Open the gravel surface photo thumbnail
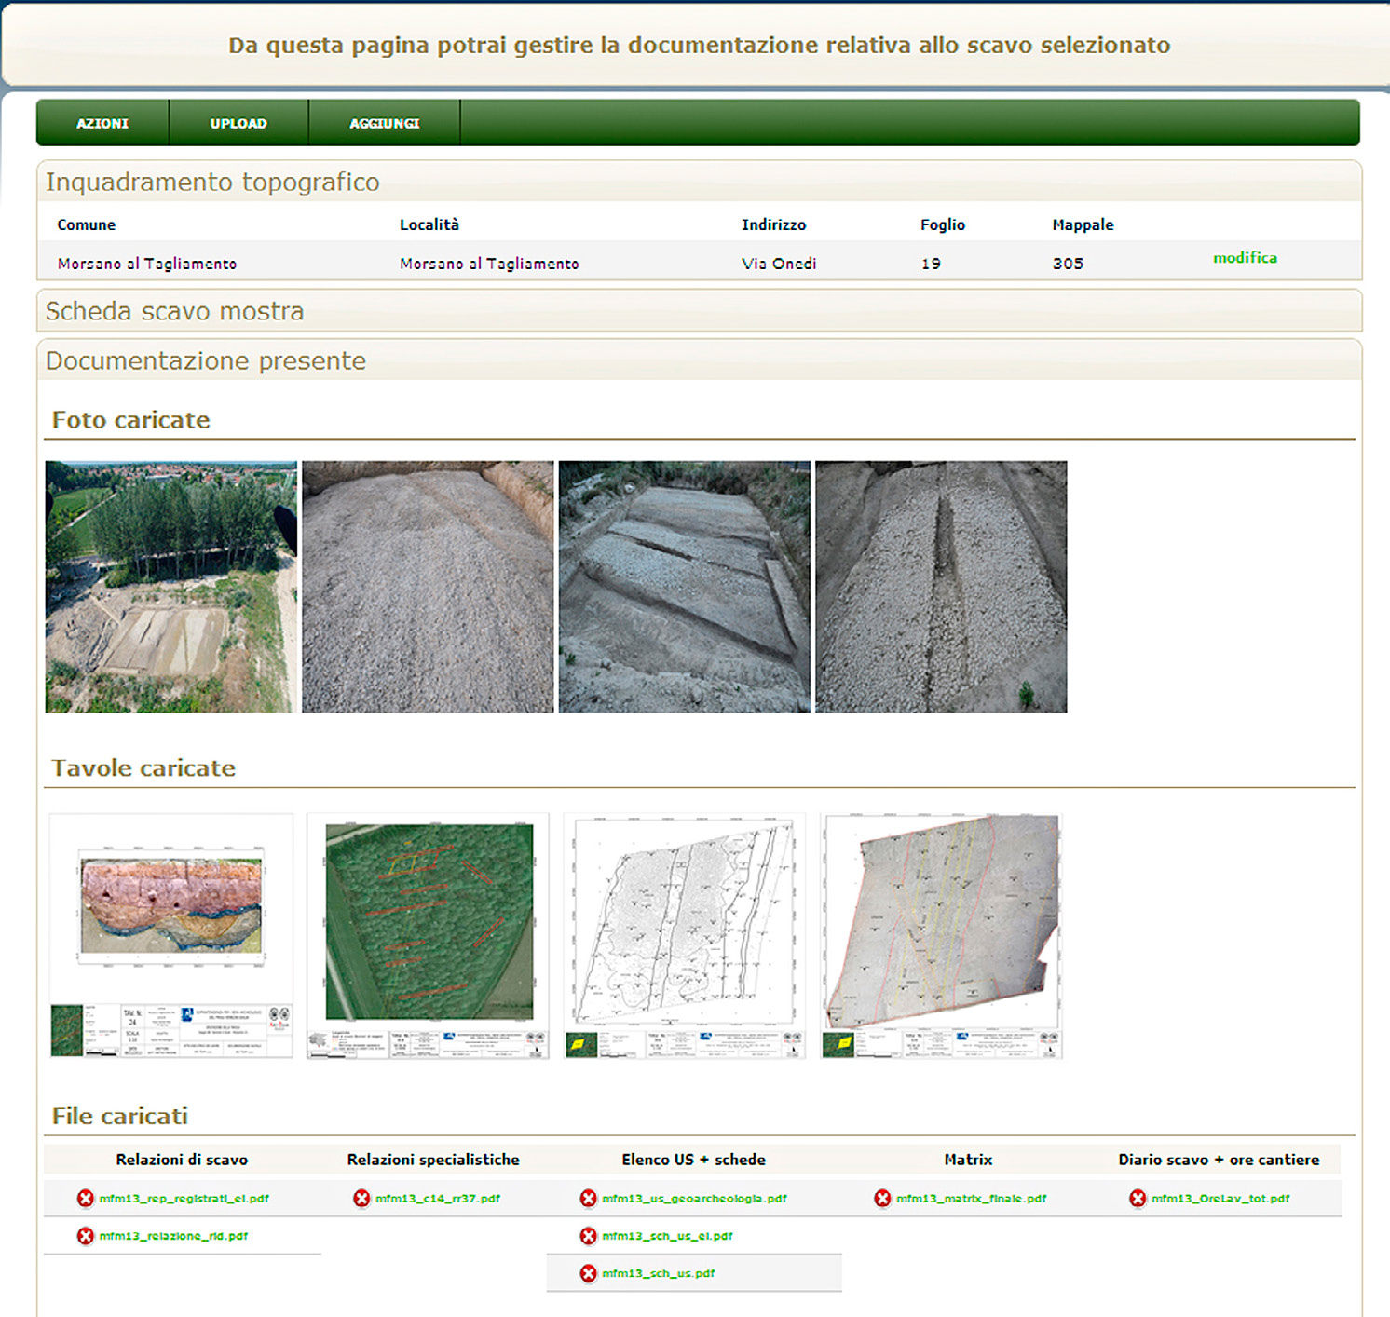 (x=428, y=587)
